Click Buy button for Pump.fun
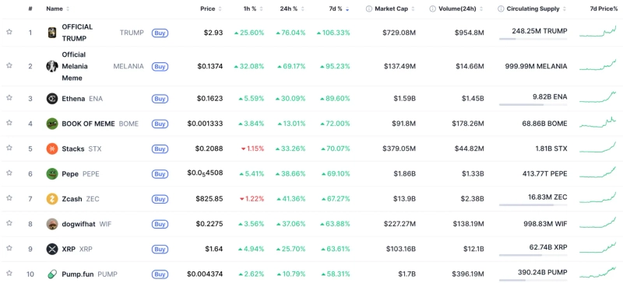The width and height of the screenshot is (623, 283). pyautogui.click(x=160, y=274)
